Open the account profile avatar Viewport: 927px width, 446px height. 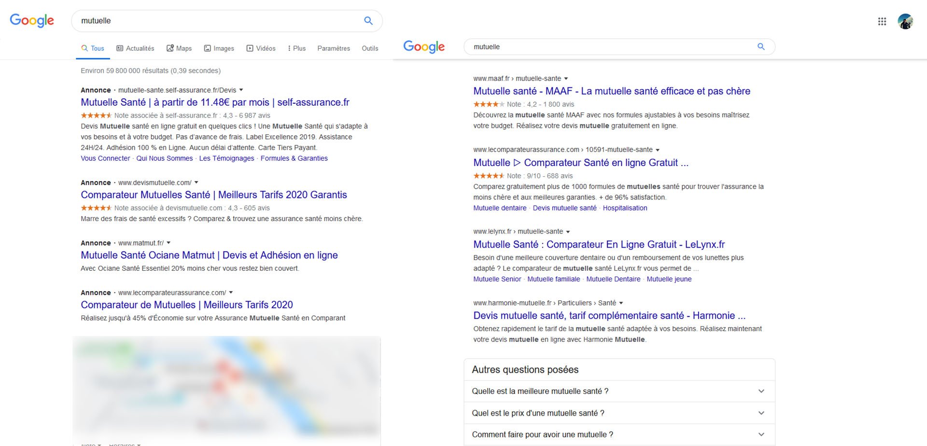(x=905, y=21)
